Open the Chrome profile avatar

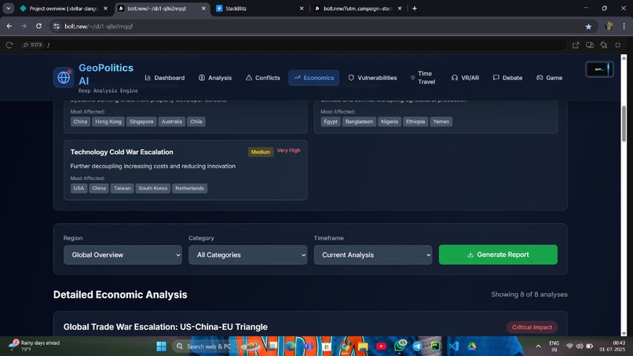tap(609, 26)
